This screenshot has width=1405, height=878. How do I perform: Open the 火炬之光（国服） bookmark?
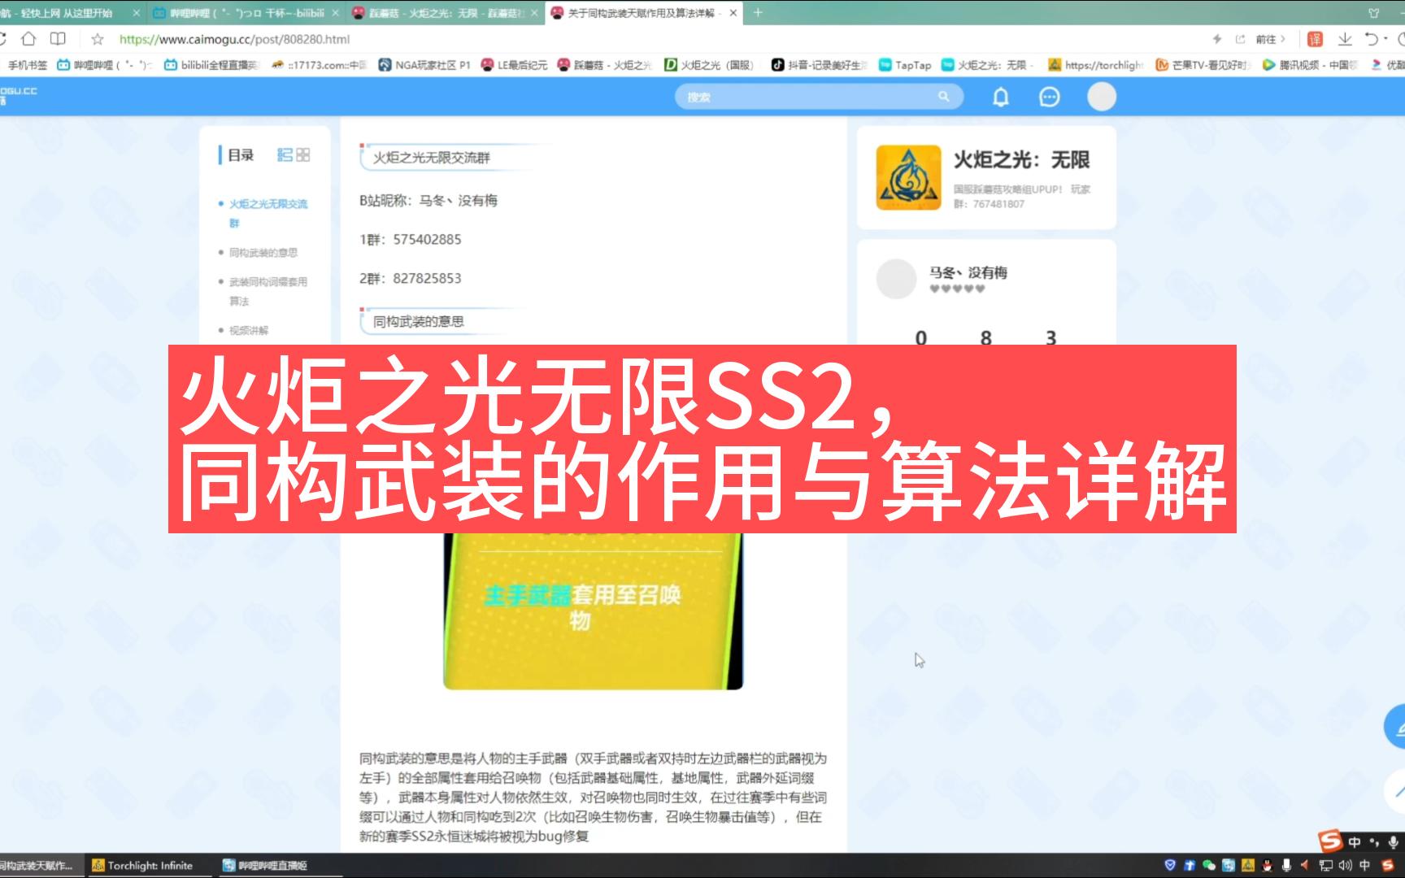[x=710, y=65]
